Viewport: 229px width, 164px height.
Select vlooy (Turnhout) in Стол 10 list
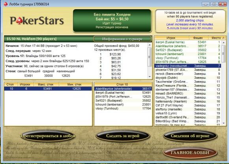coord(123,109)
